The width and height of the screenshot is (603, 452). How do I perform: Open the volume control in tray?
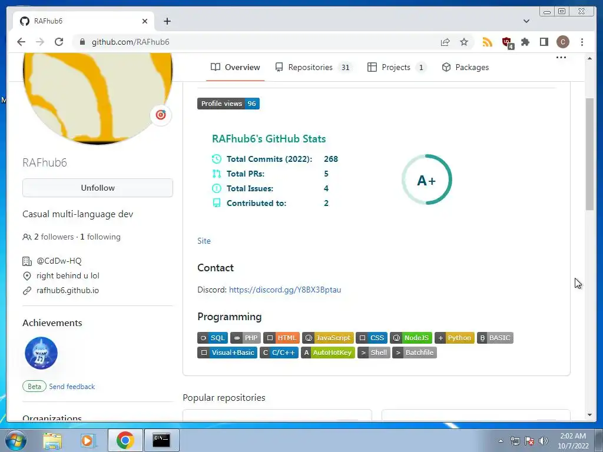coord(543,441)
